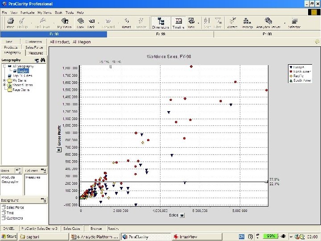321x241 pixels.
Task: Switch to the Customers dimension tab
Action: 33,42
